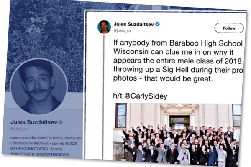Open the @THEYOUNGTURKS mention in the bio
The width and height of the screenshot is (251, 167).
(x=29, y=149)
